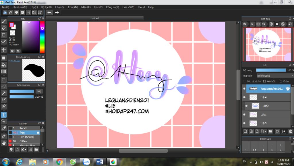Hide the Lớp4 layer
Viewport: 294px width, 166px height.
pos(244,97)
